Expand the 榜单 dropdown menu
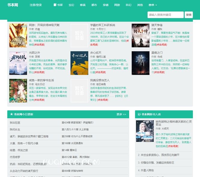This screenshot has height=177, width=200. click(x=153, y=5)
